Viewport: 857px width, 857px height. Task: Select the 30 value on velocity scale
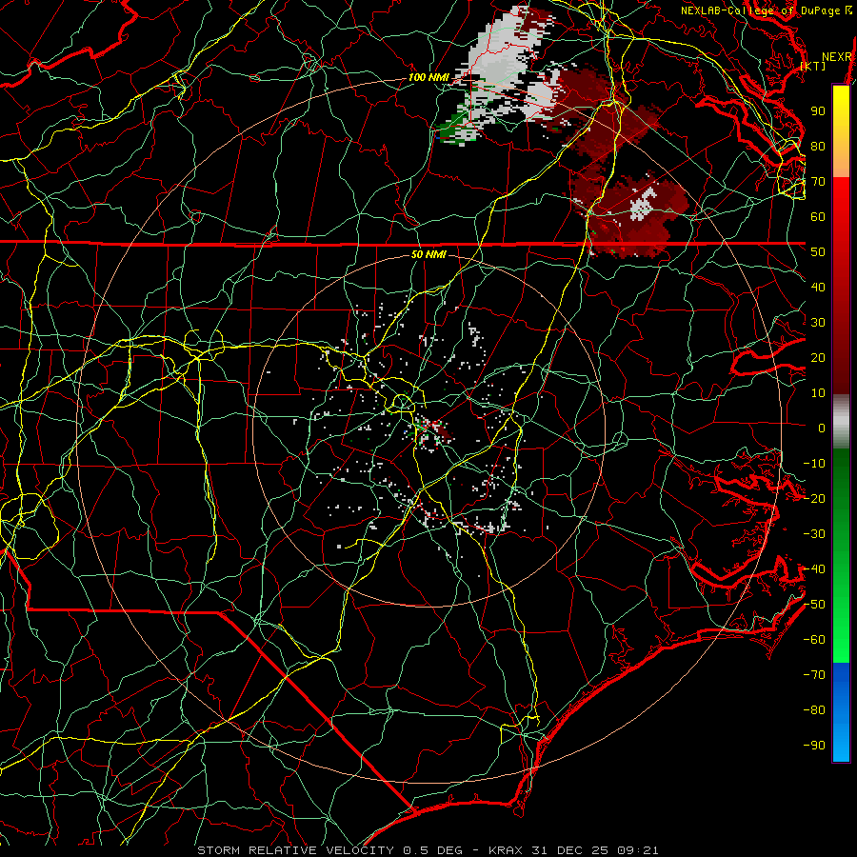click(818, 323)
